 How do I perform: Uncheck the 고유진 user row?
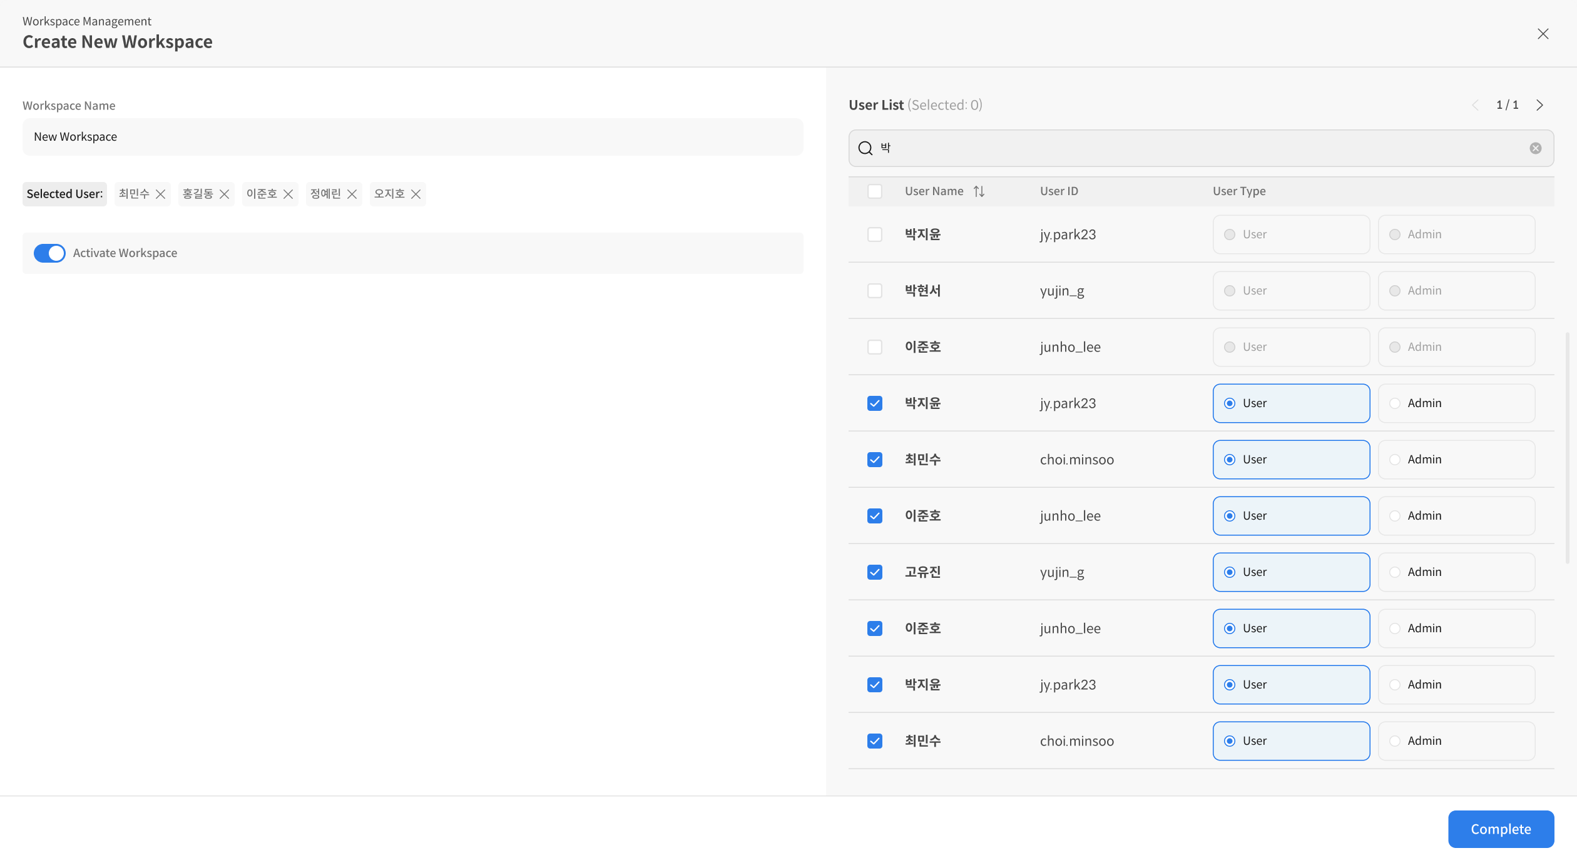(875, 572)
